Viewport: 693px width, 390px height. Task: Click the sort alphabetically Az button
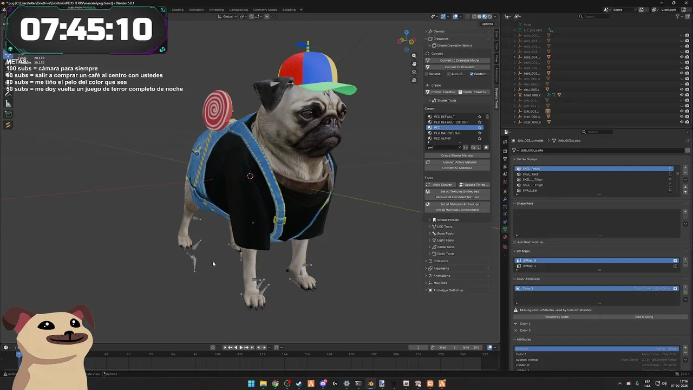coord(473,147)
